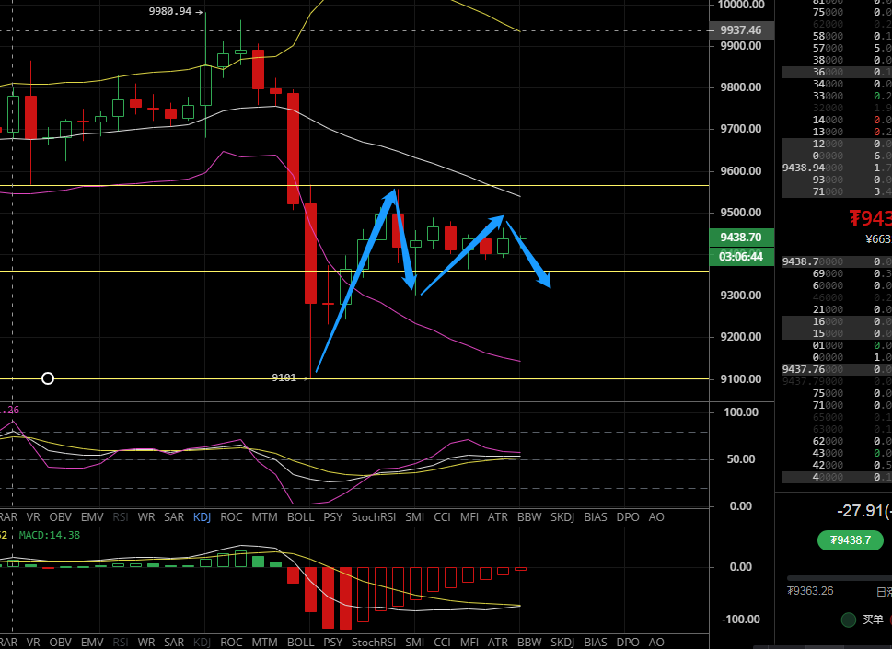The width and height of the screenshot is (892, 649).
Task: Click the 9500.00 label on the price axis
Action: coord(741,212)
